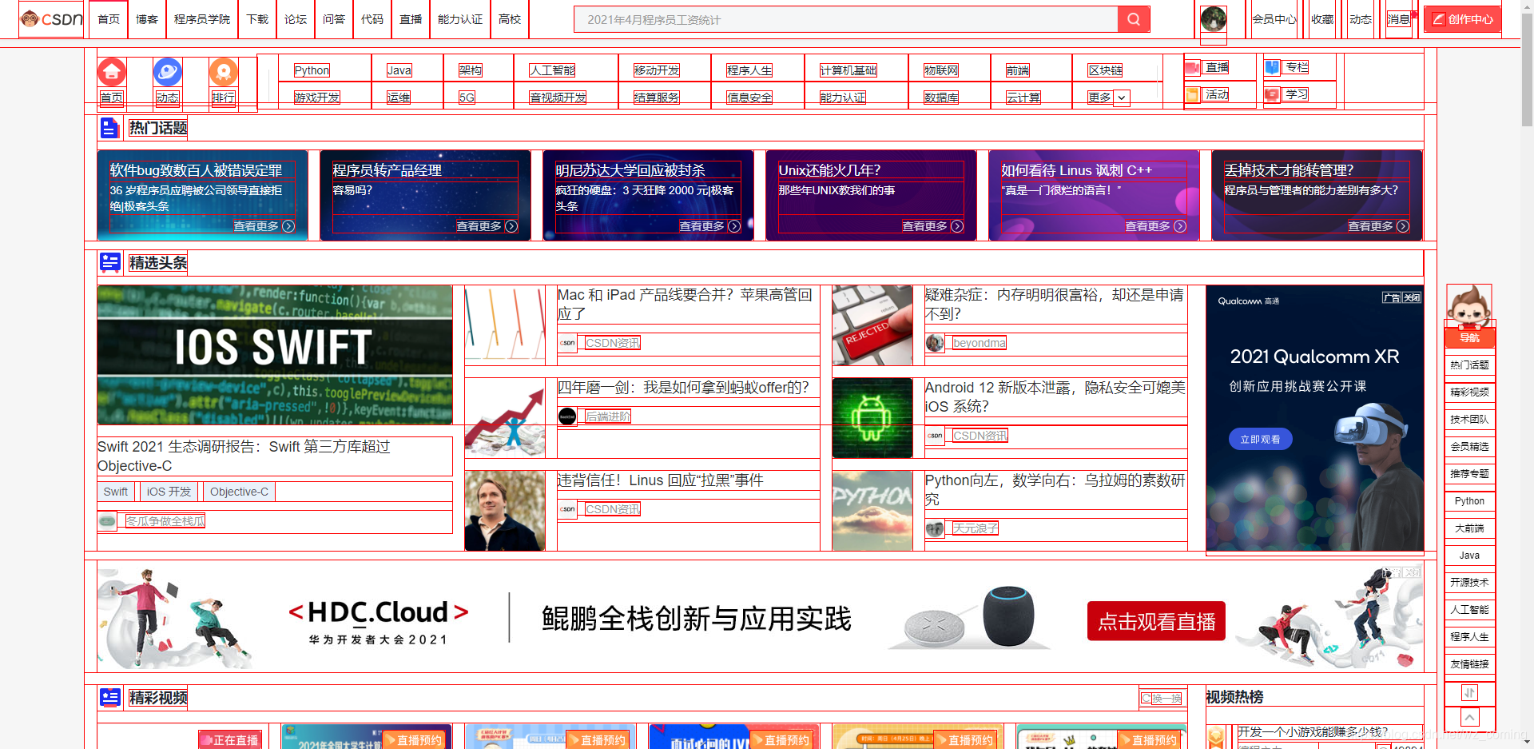Open 消息 notifications link
Viewport: 1534px width, 749px height.
click(1399, 19)
